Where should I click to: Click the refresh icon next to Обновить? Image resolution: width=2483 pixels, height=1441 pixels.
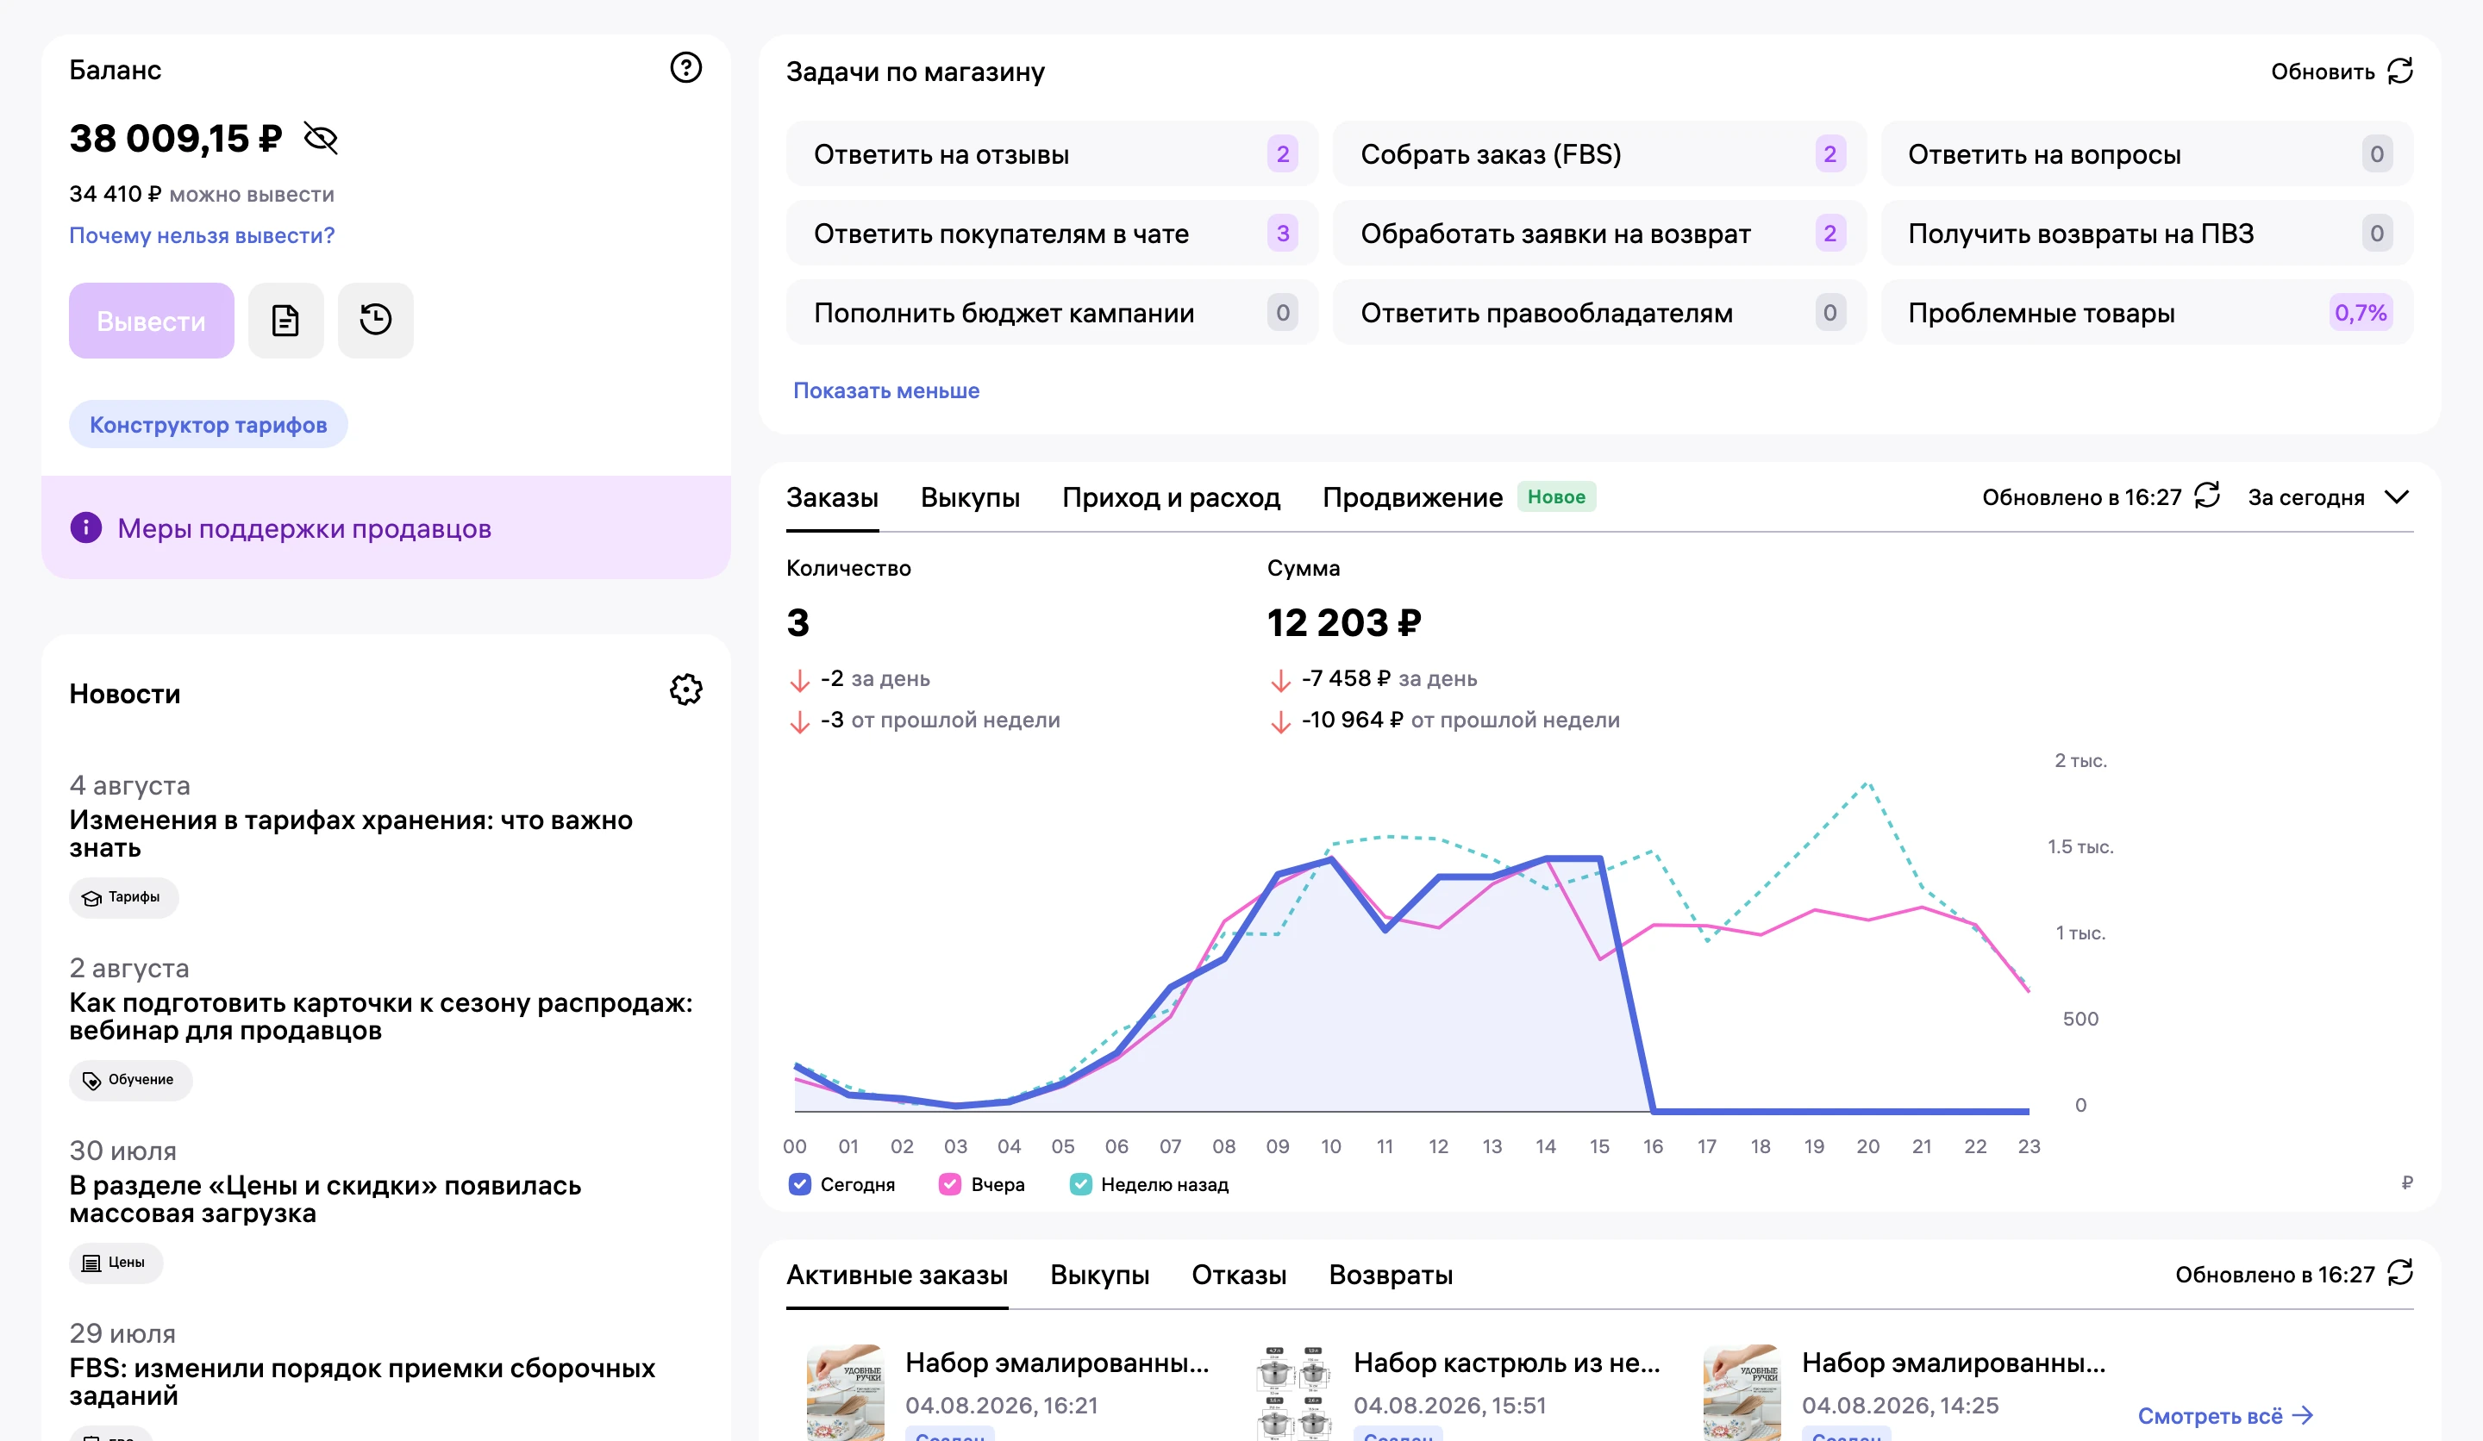coord(2399,71)
